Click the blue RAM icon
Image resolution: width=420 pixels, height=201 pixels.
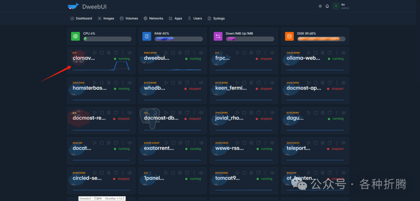click(x=147, y=36)
